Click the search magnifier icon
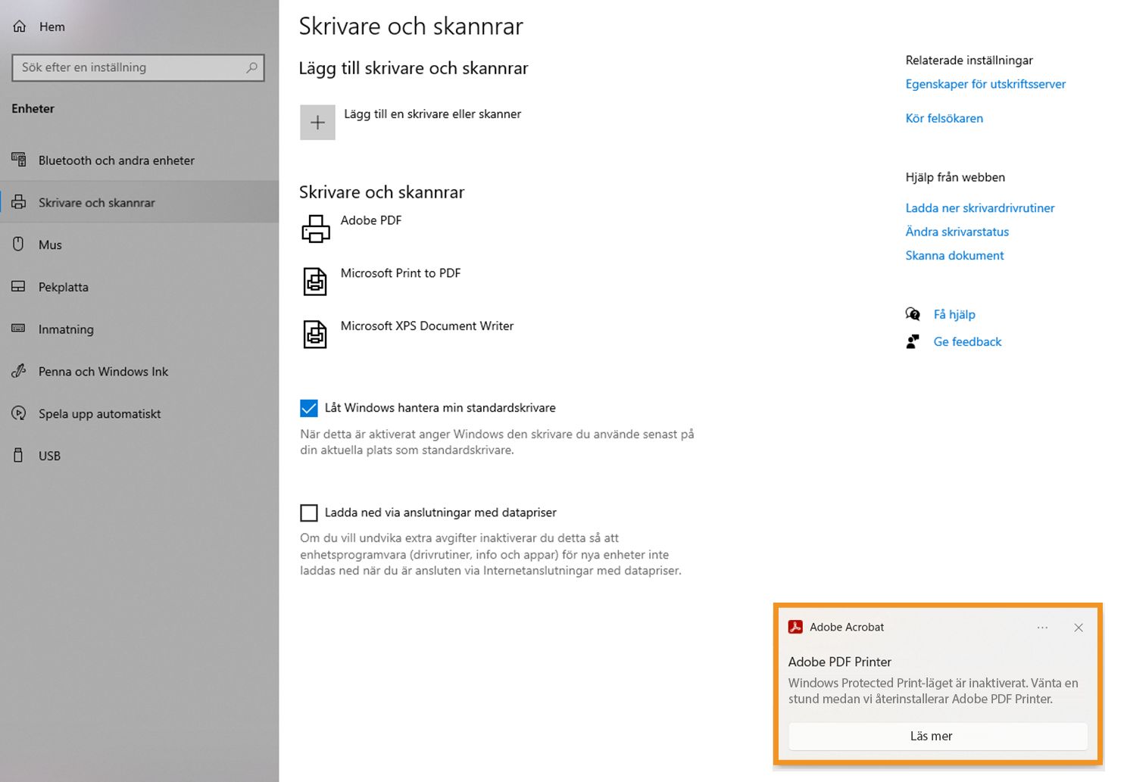The width and height of the screenshot is (1127, 782). [x=251, y=67]
